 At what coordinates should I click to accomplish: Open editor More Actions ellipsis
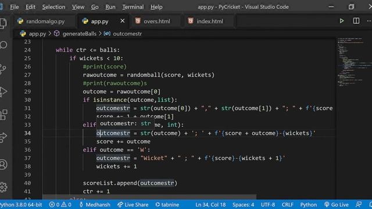(x=369, y=21)
